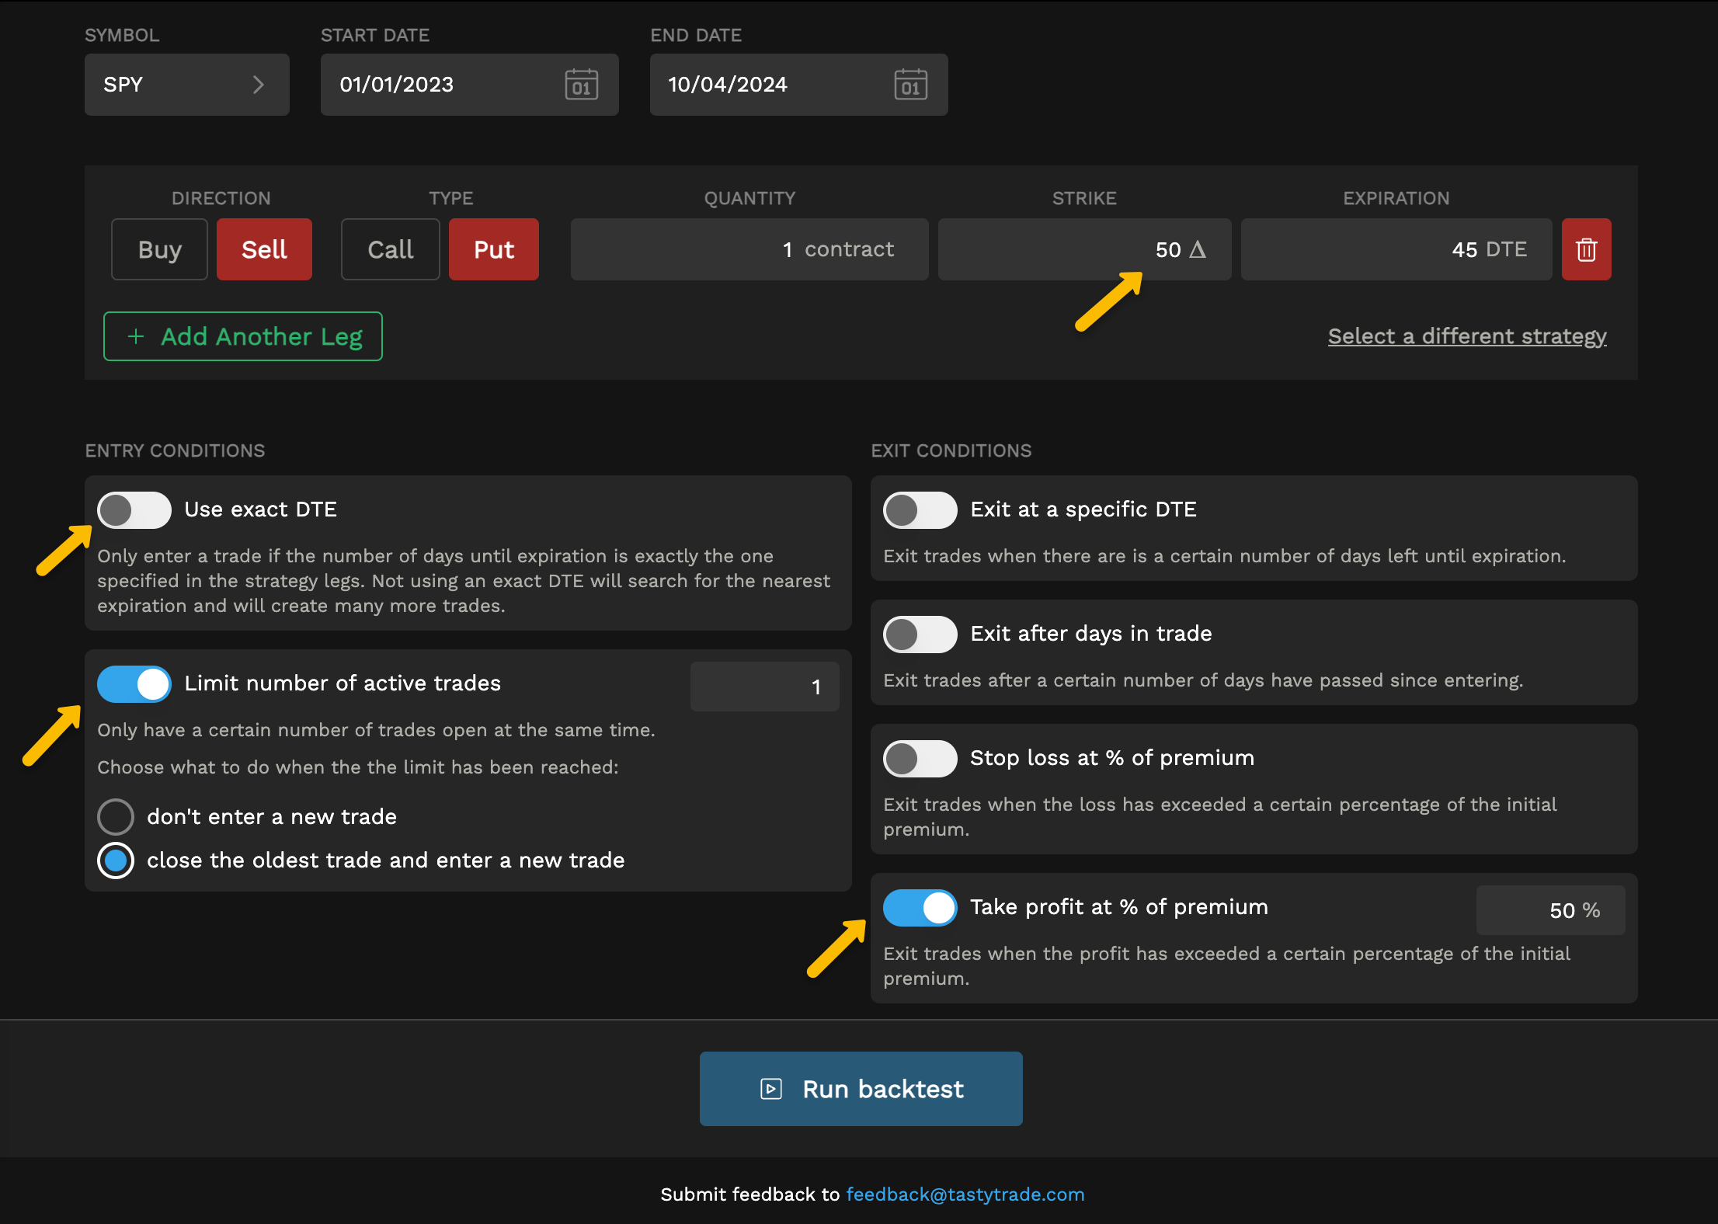Screen dimensions: 1718x1224
Task: Toggle Stop loss at % of premium
Action: tap(920, 759)
